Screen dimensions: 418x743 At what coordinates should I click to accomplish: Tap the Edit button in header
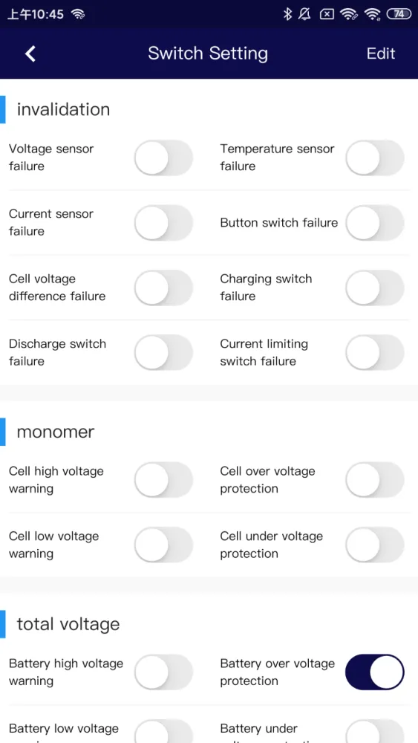[381, 53]
